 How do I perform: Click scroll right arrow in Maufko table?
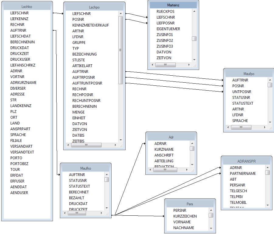102,213
